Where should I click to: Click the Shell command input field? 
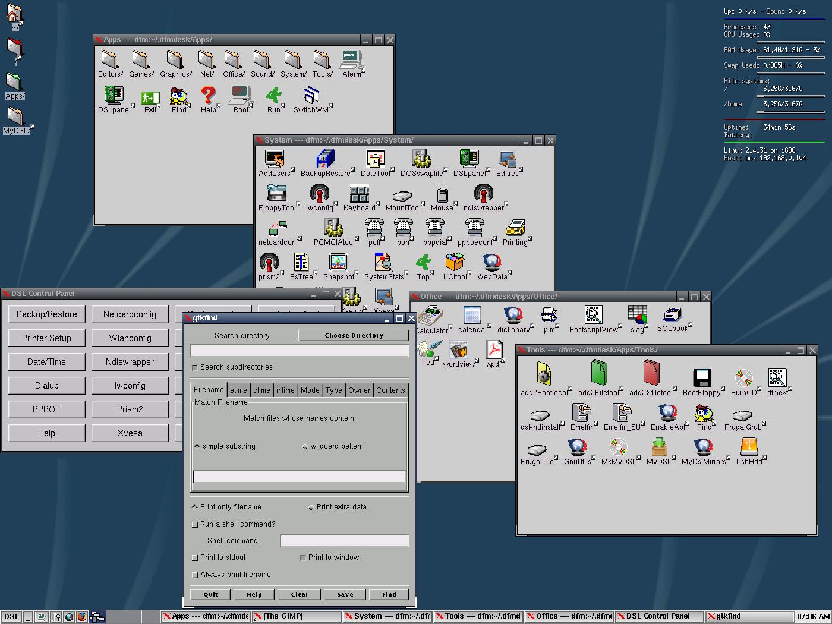[x=345, y=541]
